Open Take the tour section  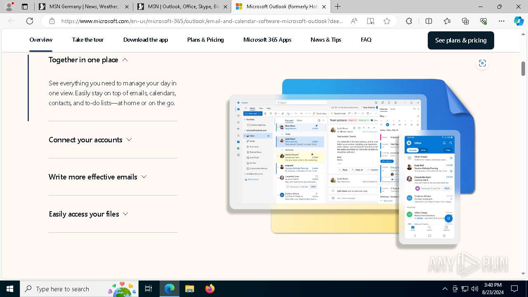click(88, 40)
